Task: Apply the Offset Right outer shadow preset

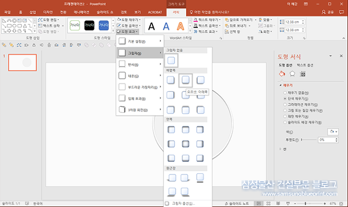Action: (171, 95)
